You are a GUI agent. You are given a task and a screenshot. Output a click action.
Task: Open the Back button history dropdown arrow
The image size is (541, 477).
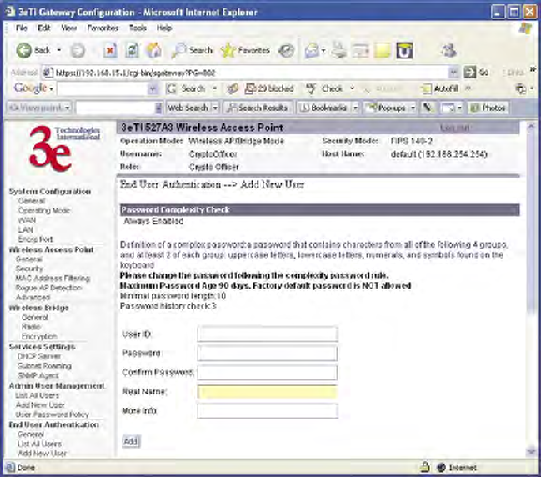(x=59, y=51)
